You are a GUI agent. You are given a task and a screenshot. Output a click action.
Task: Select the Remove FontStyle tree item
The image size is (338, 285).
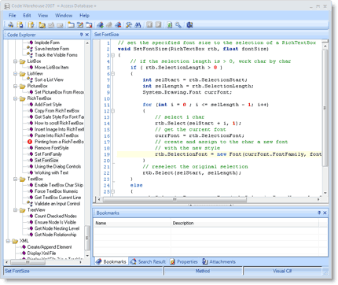click(52, 148)
